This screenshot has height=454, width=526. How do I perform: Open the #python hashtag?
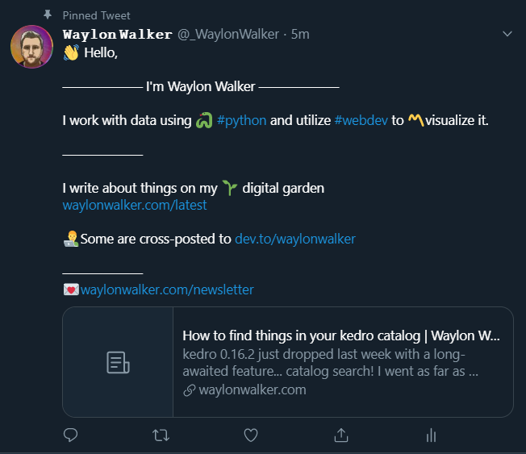242,121
